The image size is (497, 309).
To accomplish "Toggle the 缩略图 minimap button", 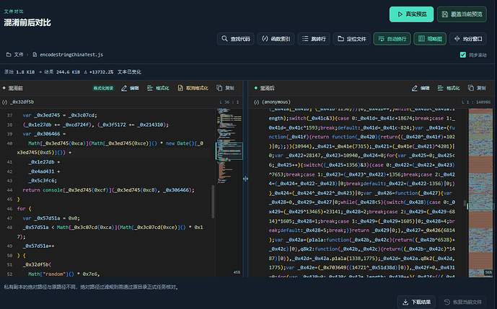I will click(x=430, y=39).
